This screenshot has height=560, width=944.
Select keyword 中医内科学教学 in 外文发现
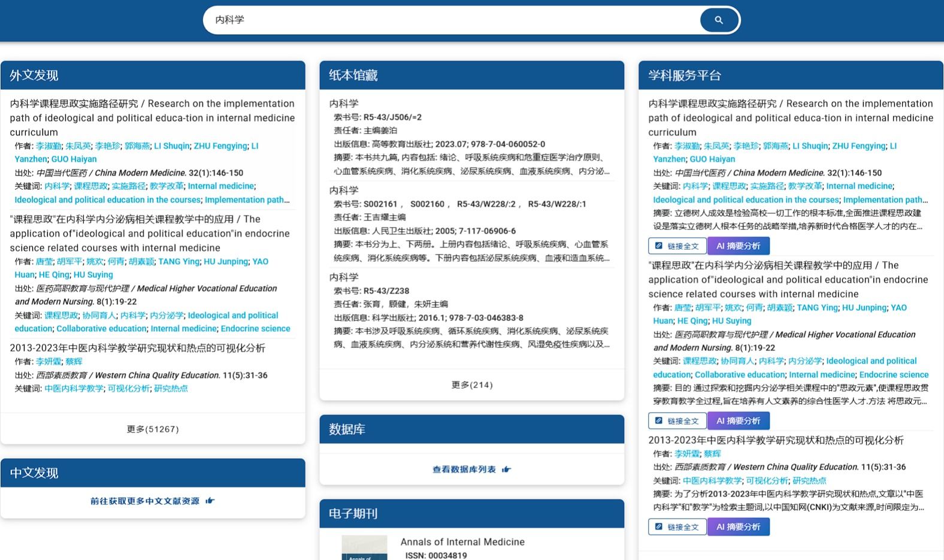pos(74,389)
